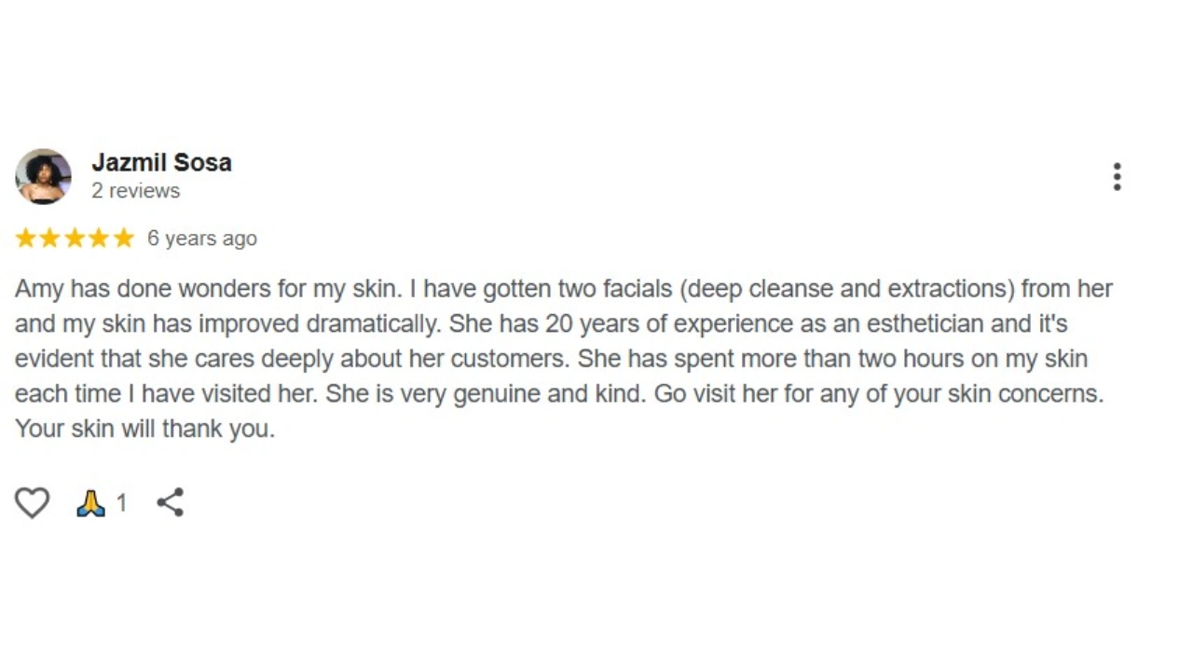Click the reaction count number 1
This screenshot has height=671, width=1193.
121,504
